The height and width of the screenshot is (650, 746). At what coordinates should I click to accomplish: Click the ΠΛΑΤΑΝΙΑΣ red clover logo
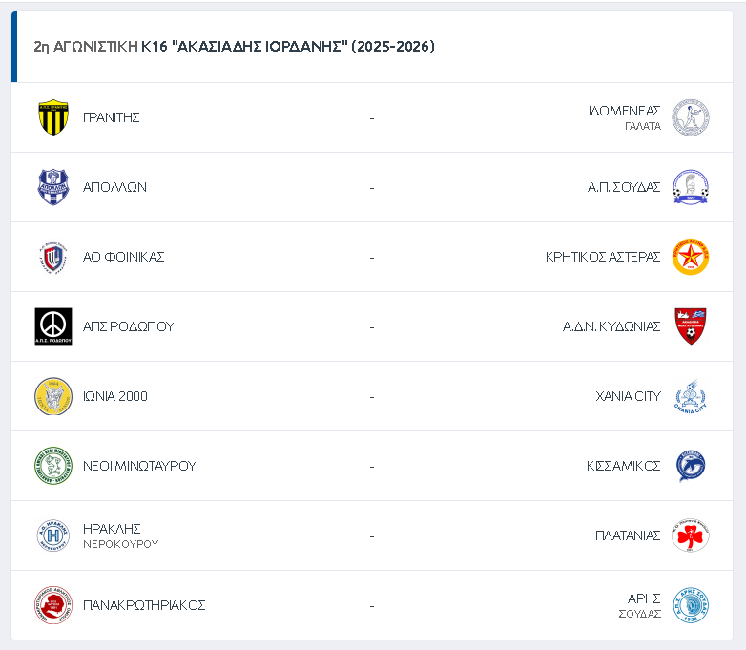tap(691, 535)
